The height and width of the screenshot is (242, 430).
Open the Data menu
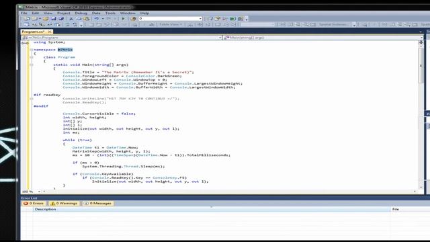click(x=96, y=13)
